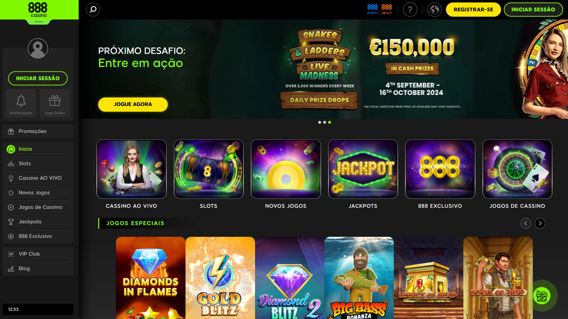Show next Jogos Especiais games arrow
This screenshot has width=568, height=319.
coord(540,223)
